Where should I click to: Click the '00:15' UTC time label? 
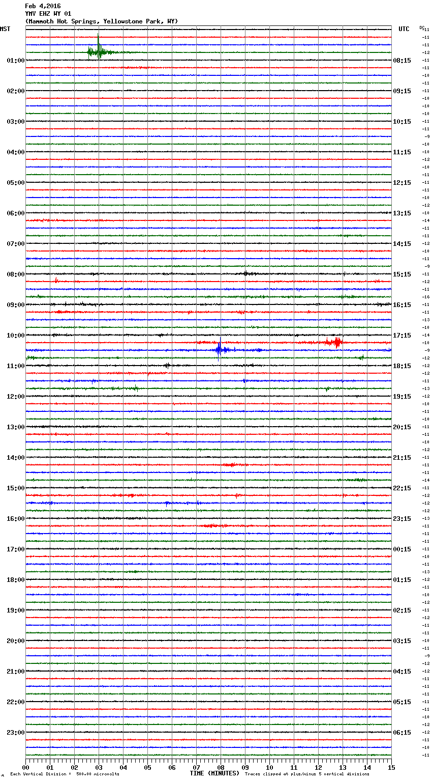pos(402,549)
